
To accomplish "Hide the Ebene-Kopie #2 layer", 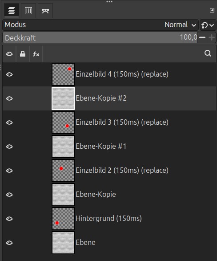I will click(9, 98).
